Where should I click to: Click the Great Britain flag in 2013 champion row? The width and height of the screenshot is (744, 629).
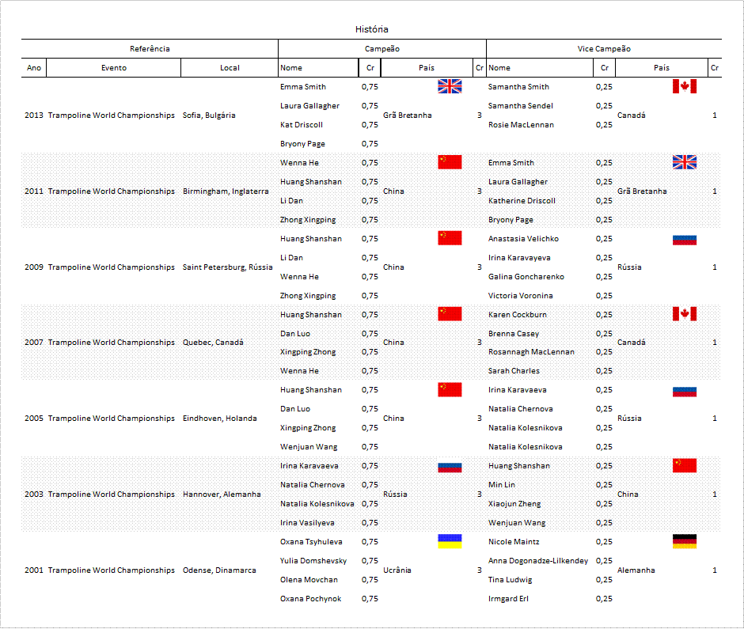(x=450, y=86)
